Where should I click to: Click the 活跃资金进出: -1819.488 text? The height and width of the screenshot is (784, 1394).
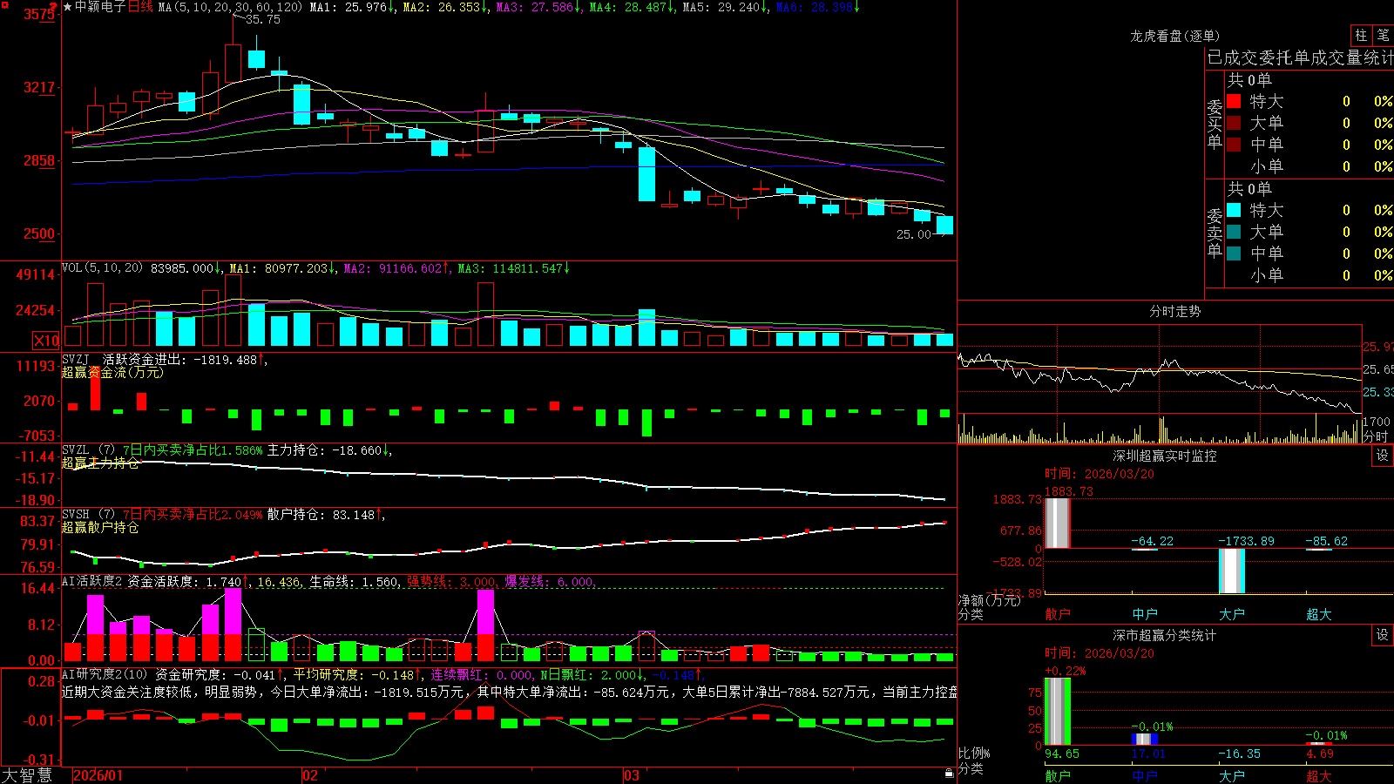click(185, 359)
